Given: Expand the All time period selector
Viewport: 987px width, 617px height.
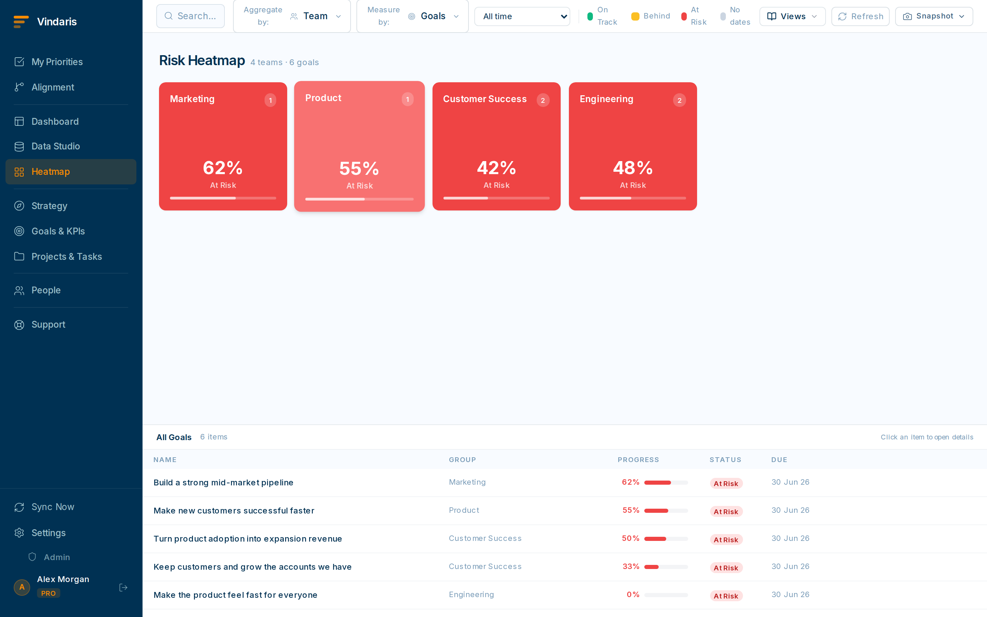Looking at the screenshot, I should coord(522,16).
